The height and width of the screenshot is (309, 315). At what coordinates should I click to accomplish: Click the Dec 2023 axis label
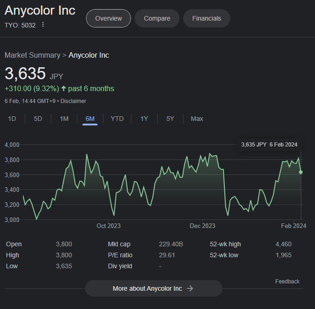click(202, 226)
